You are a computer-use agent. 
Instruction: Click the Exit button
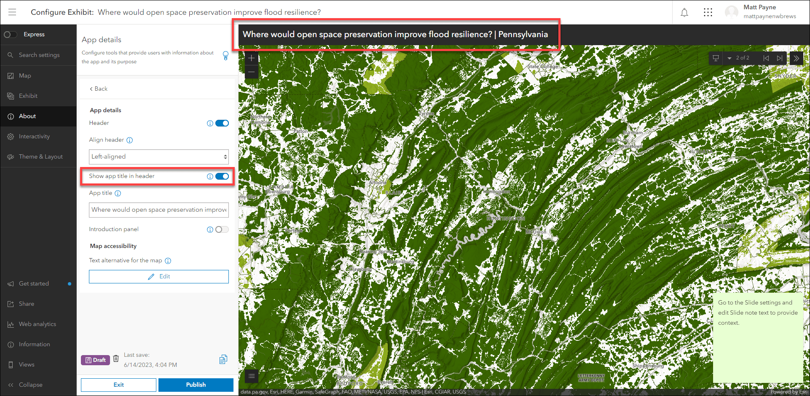(x=118, y=385)
